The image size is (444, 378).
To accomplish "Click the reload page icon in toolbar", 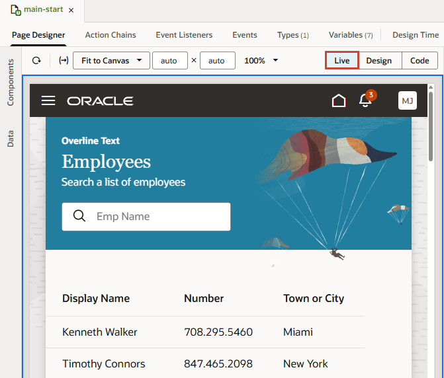I will (x=36, y=60).
